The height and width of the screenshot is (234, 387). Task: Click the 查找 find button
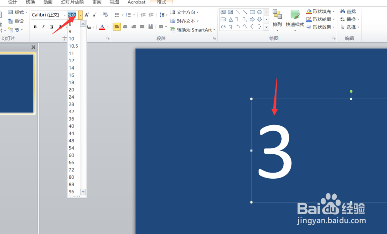pos(348,11)
